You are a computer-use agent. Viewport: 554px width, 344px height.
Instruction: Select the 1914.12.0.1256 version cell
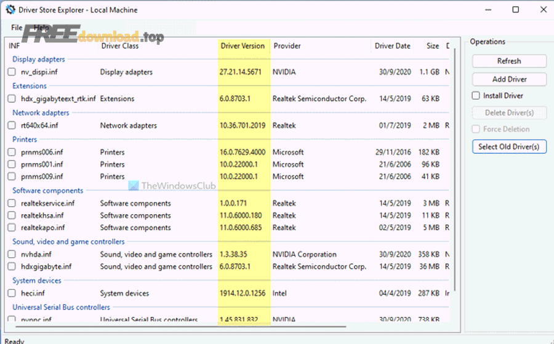243,293
